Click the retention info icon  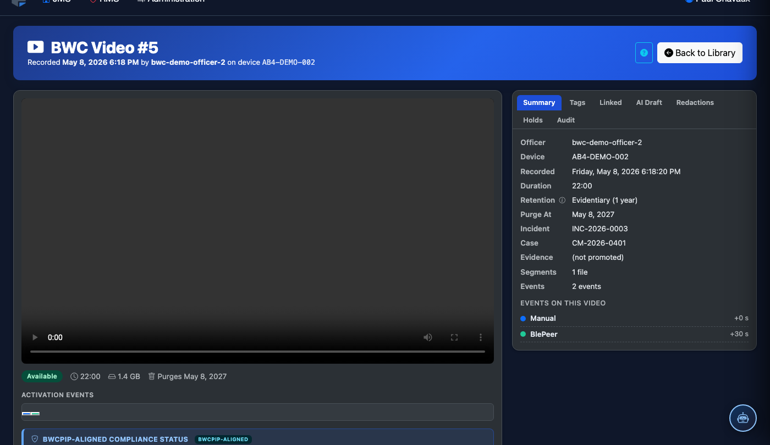point(562,201)
